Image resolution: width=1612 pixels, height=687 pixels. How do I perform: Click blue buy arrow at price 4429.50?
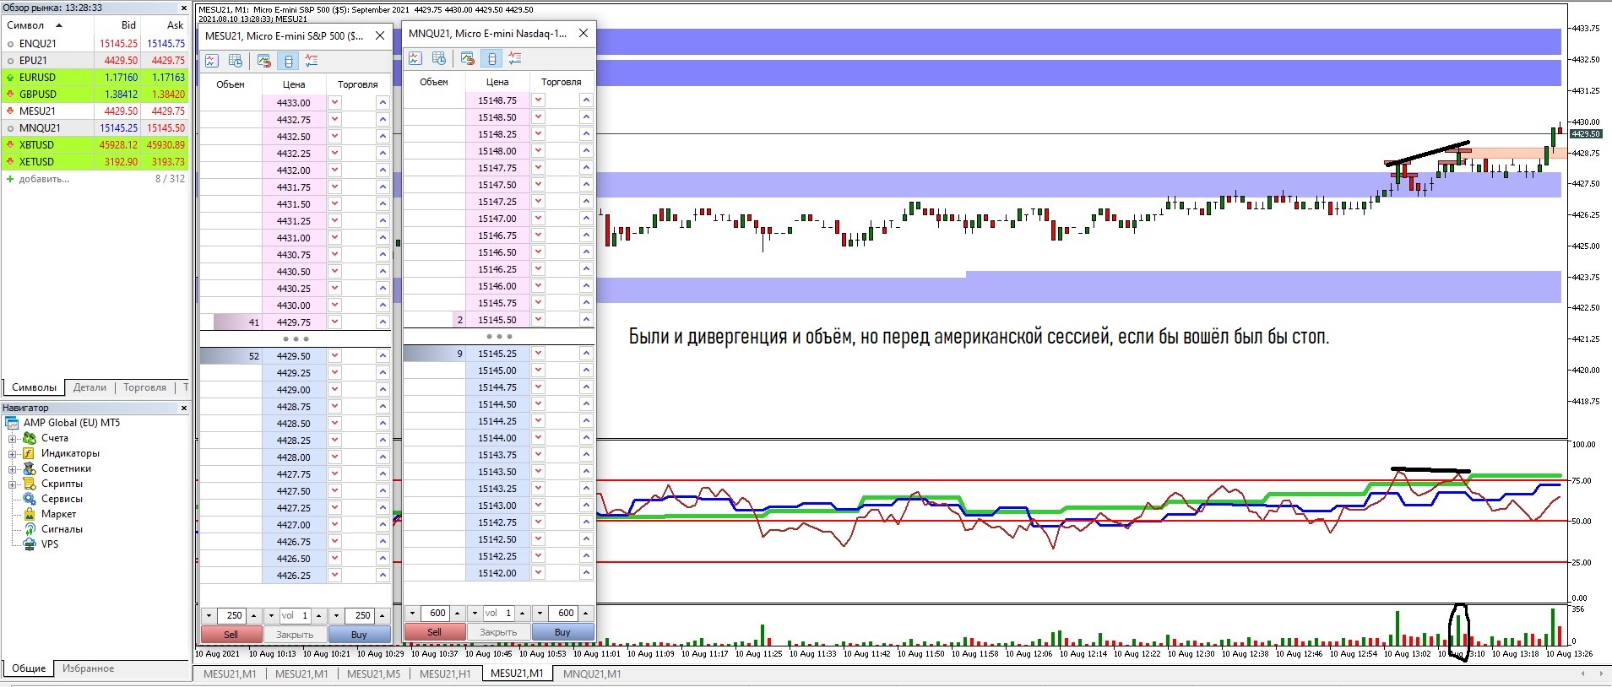pos(383,355)
